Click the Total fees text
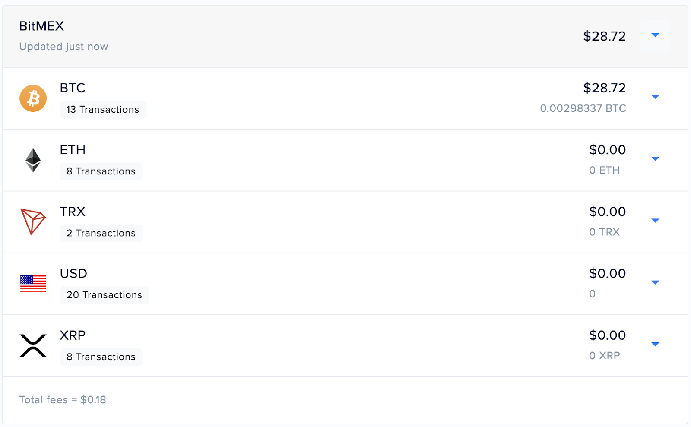691x427 pixels. [63, 400]
